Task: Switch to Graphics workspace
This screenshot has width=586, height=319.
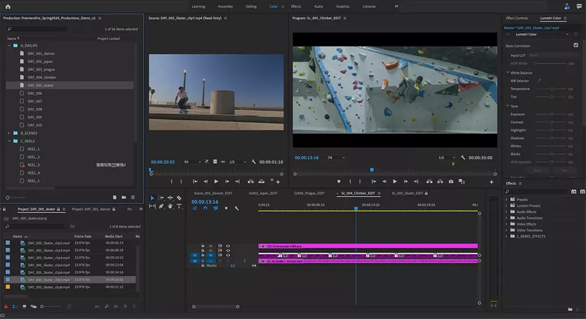Action: (343, 6)
